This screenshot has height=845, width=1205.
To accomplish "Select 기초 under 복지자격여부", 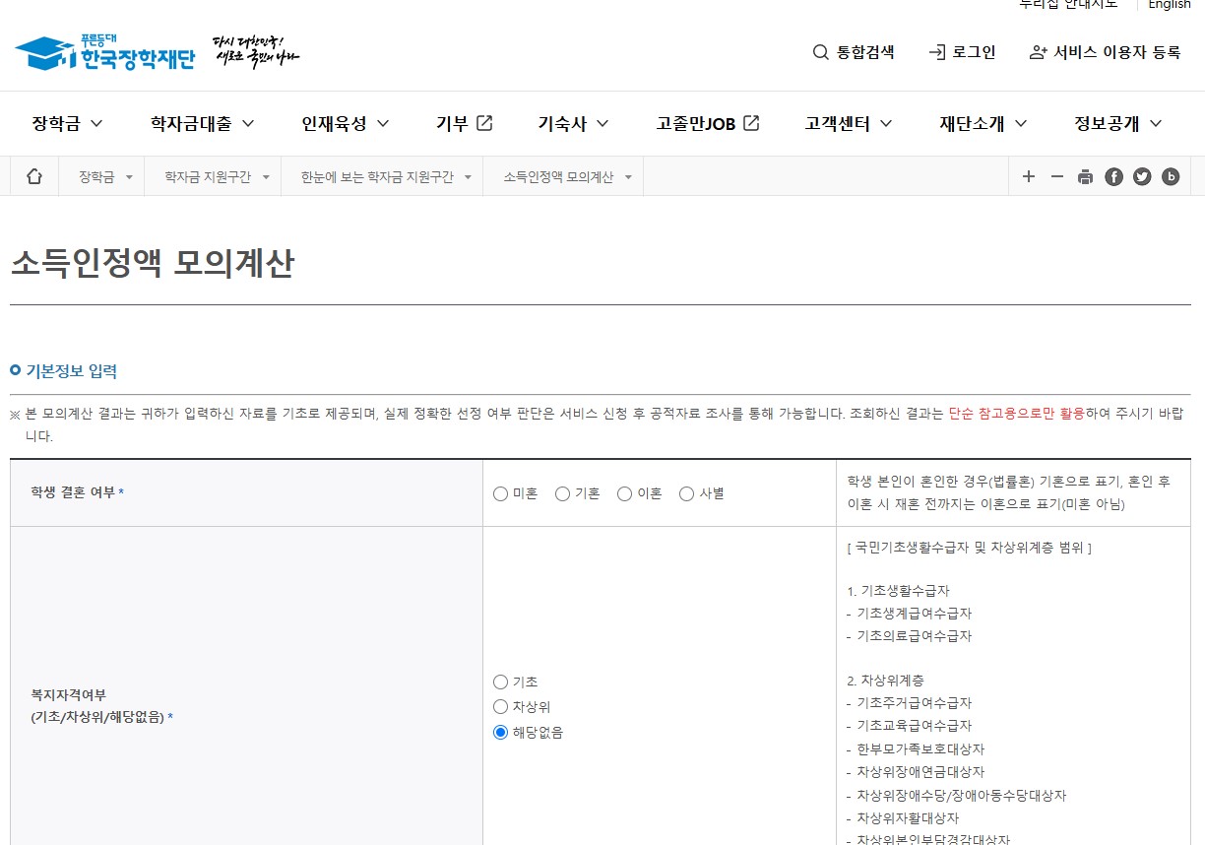I will coord(500,681).
